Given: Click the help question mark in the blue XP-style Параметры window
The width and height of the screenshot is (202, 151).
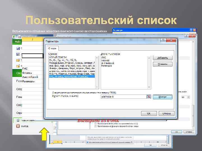Looking at the screenshot, I should pyautogui.click(x=191, y=30).
